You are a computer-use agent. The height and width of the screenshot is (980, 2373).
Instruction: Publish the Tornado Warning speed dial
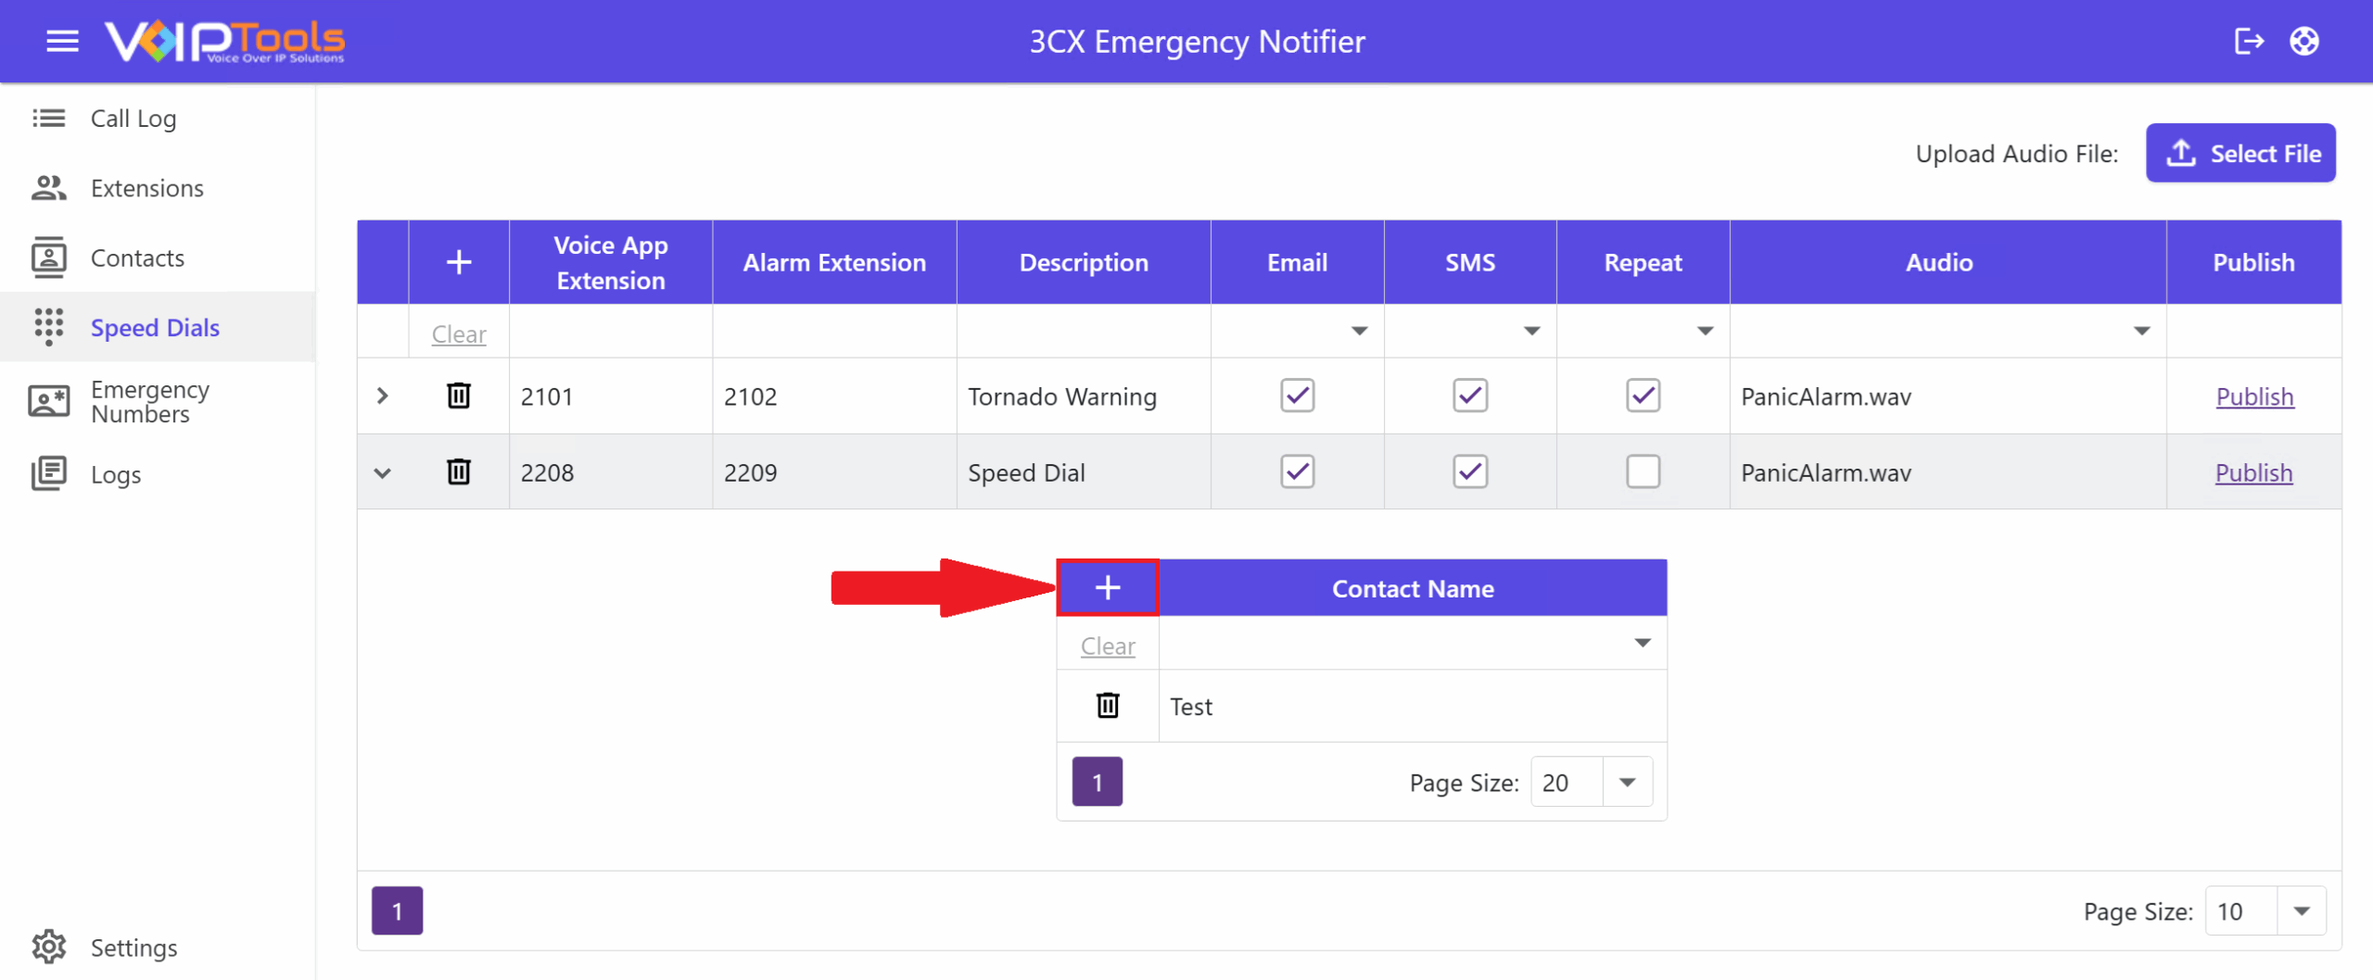pyautogui.click(x=2254, y=396)
